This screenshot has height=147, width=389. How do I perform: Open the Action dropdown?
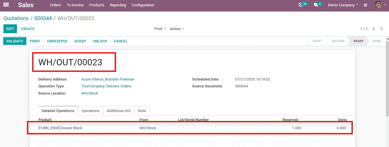coord(177,29)
